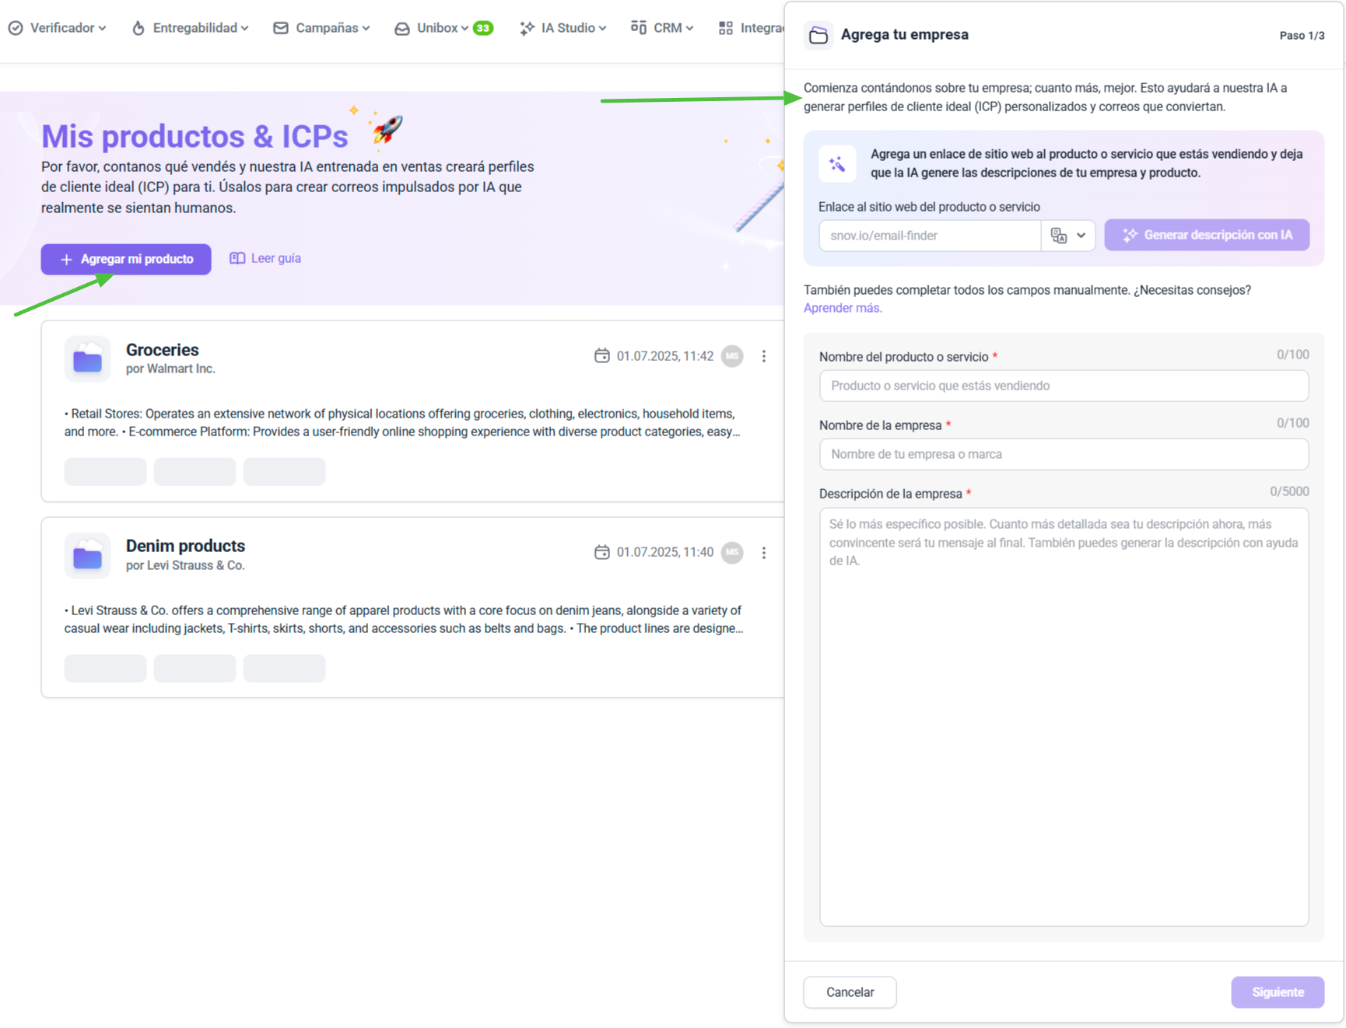Click the Unibox inbox icon
1346x1028 pixels.
[402, 29]
